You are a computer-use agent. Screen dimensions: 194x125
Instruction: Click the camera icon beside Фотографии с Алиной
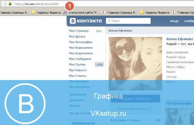pyautogui.click(x=158, y=120)
